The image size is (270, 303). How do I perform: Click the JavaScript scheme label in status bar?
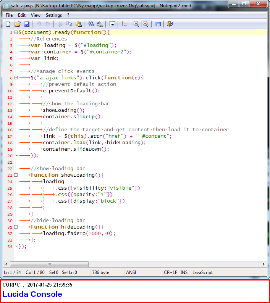(x=203, y=272)
